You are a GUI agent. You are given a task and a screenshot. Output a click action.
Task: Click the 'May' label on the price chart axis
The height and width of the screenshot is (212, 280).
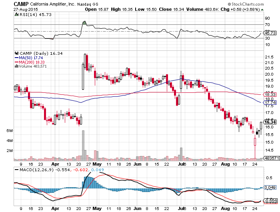tap(97, 164)
